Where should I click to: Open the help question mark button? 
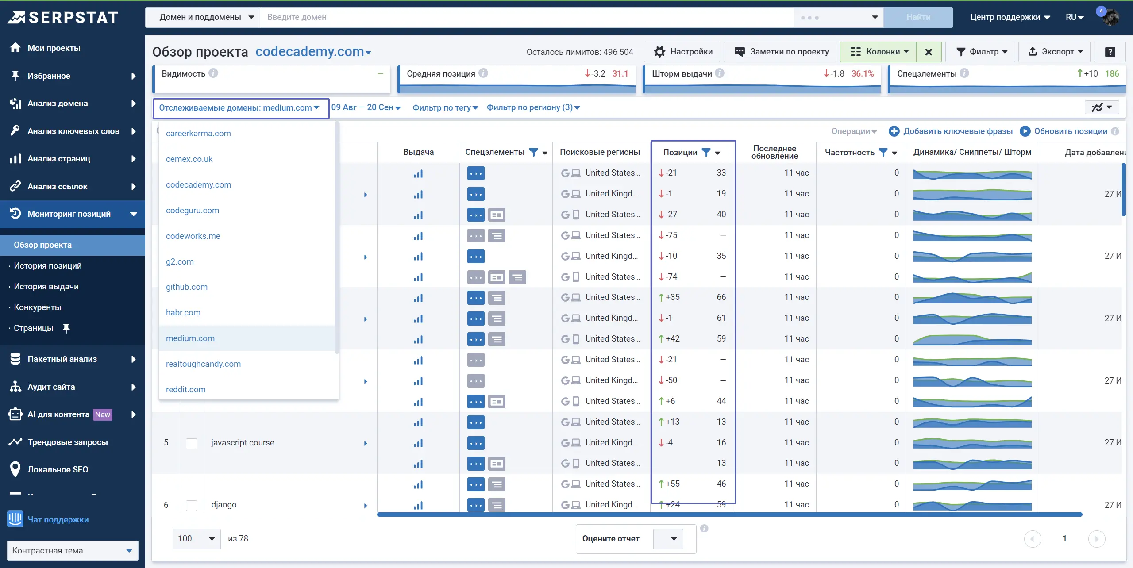1110,52
